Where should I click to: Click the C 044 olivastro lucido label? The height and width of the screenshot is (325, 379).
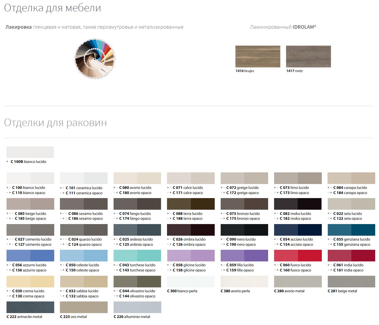(x=137, y=291)
